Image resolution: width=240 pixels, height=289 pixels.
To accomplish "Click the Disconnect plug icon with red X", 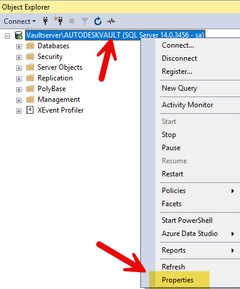I will [59, 21].
